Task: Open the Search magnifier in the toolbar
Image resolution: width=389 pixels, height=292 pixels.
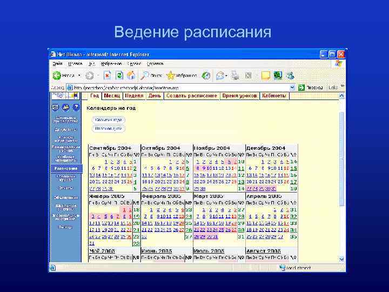Action: click(144, 76)
